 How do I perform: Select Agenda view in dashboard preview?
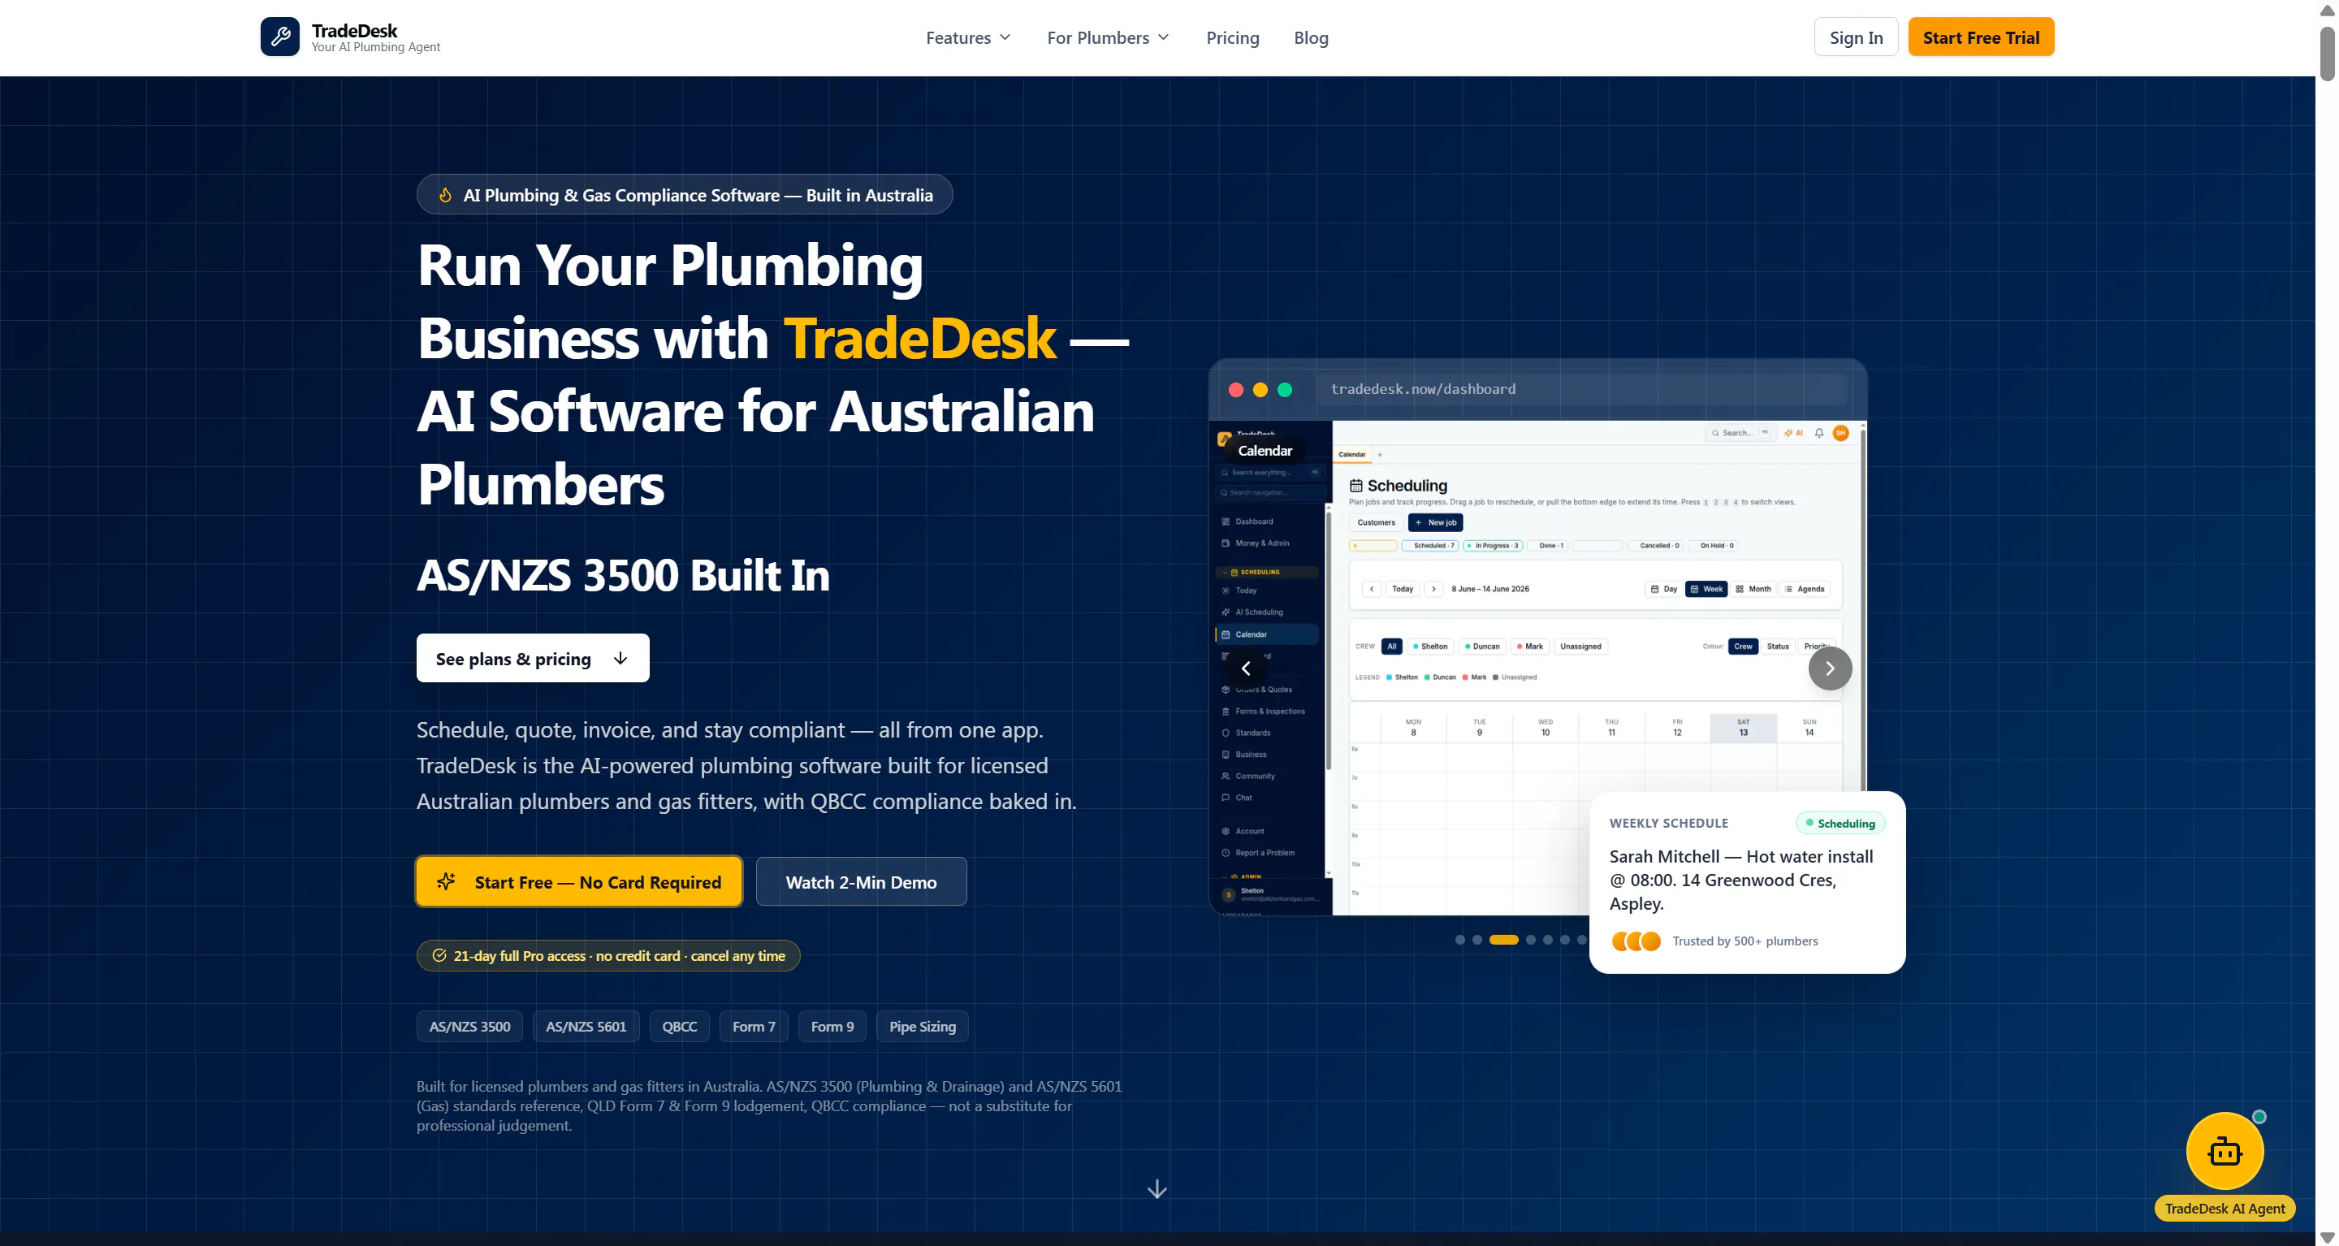(1804, 589)
